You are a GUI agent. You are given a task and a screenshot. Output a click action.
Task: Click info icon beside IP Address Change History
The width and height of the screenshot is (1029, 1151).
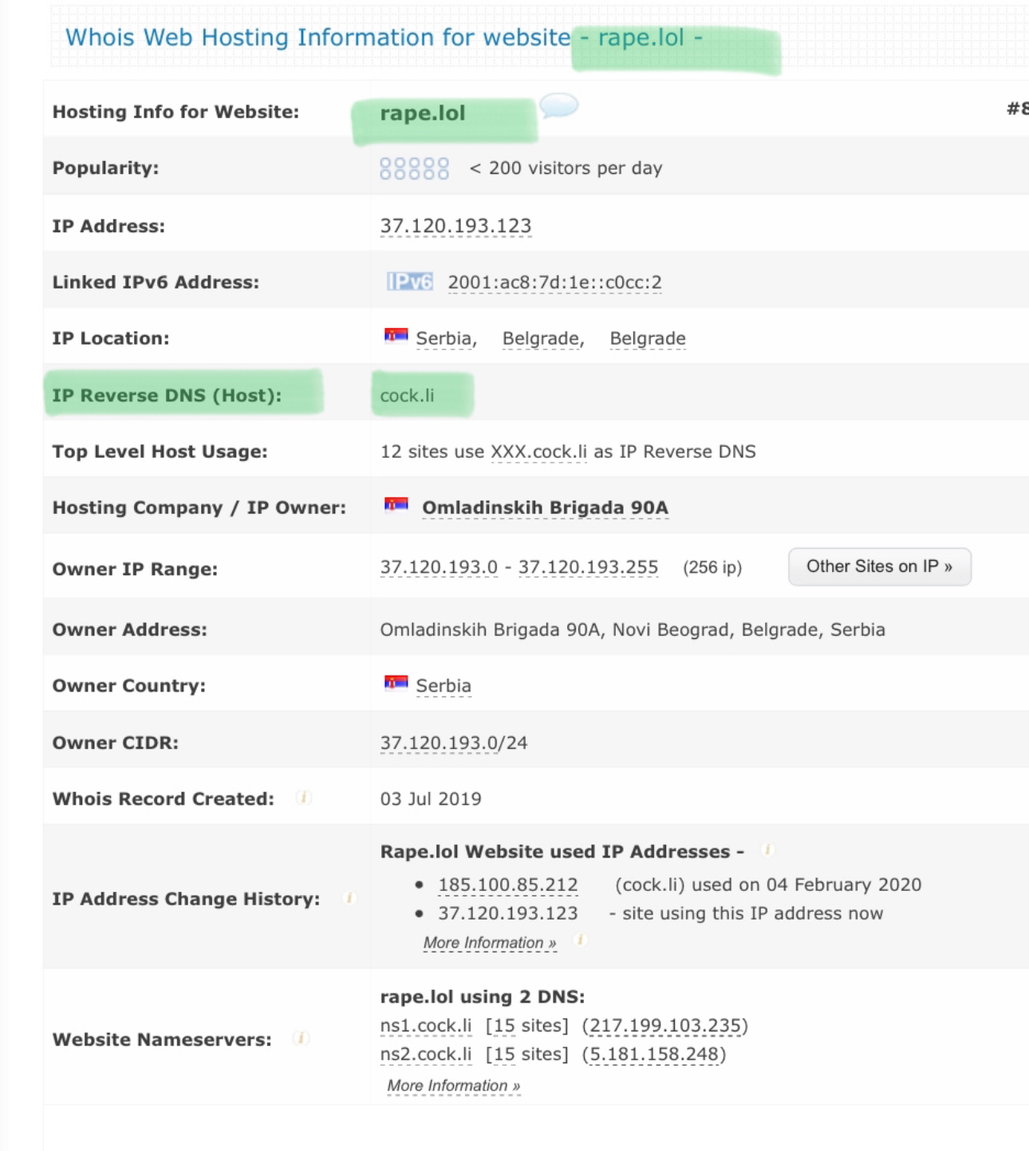tap(349, 898)
